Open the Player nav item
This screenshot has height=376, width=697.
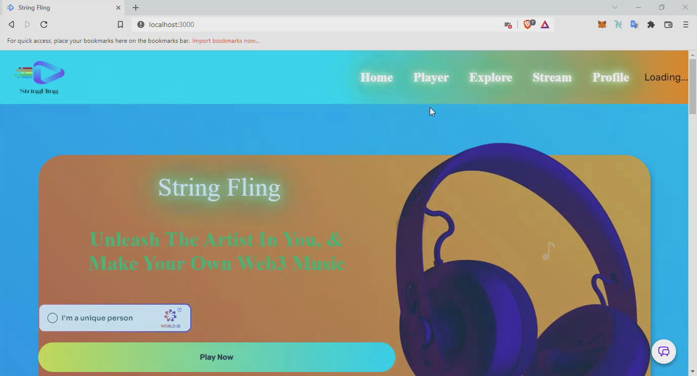pyautogui.click(x=431, y=77)
